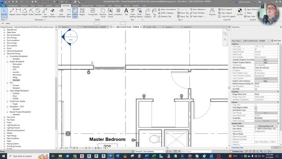This screenshot has width=282, height=159.
Task: Toggle the Annotation Crop checkbox
Action: (256, 110)
